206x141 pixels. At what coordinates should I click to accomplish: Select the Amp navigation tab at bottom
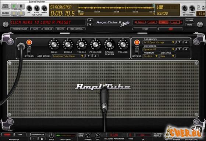coord(20,135)
